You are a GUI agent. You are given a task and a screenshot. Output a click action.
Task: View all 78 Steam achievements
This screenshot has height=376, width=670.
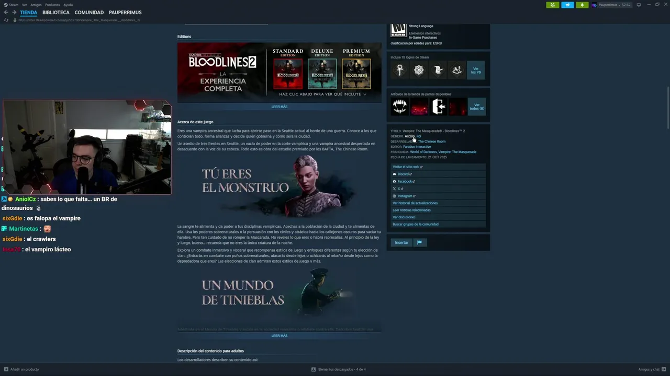point(476,70)
